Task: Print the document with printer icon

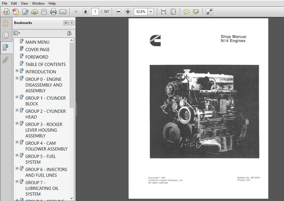Action: pyautogui.click(x=53, y=12)
